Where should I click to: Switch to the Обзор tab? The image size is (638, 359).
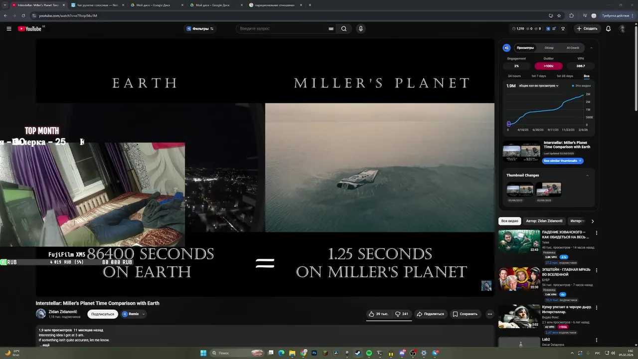click(x=549, y=48)
